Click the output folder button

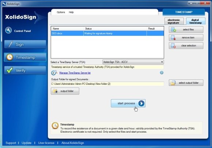[x=65, y=91]
